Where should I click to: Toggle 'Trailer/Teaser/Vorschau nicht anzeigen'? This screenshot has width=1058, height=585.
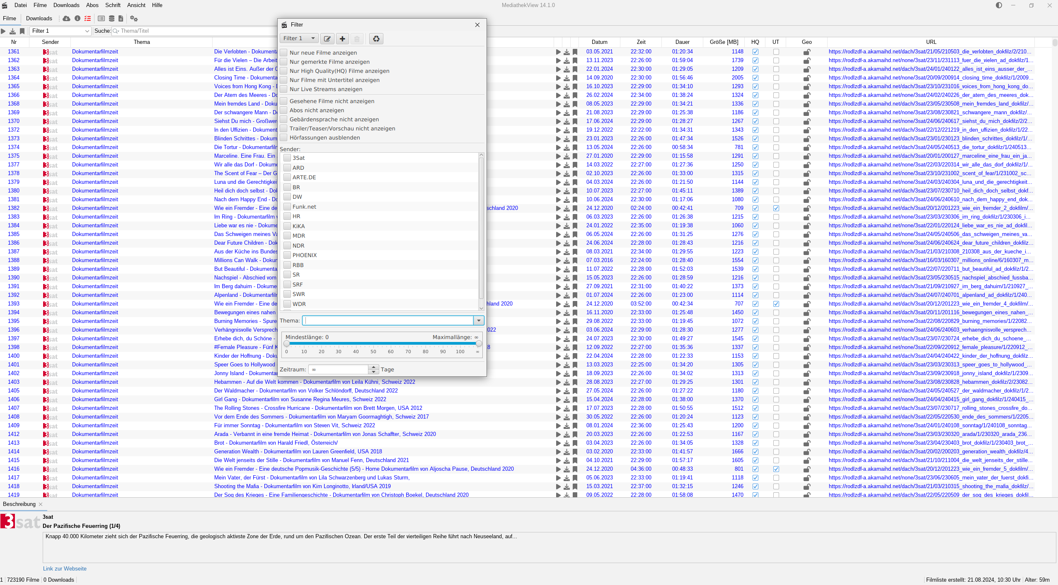pyautogui.click(x=283, y=128)
